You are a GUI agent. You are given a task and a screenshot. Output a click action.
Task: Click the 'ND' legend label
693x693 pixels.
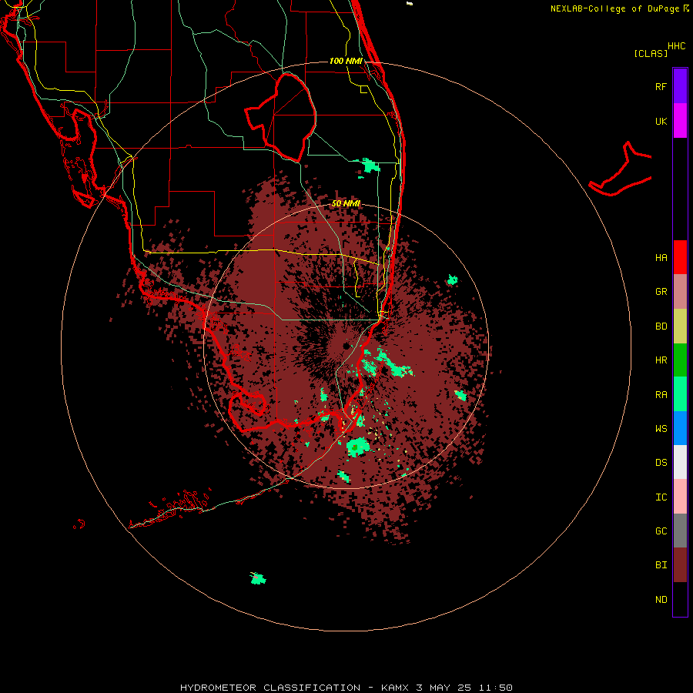click(x=661, y=600)
